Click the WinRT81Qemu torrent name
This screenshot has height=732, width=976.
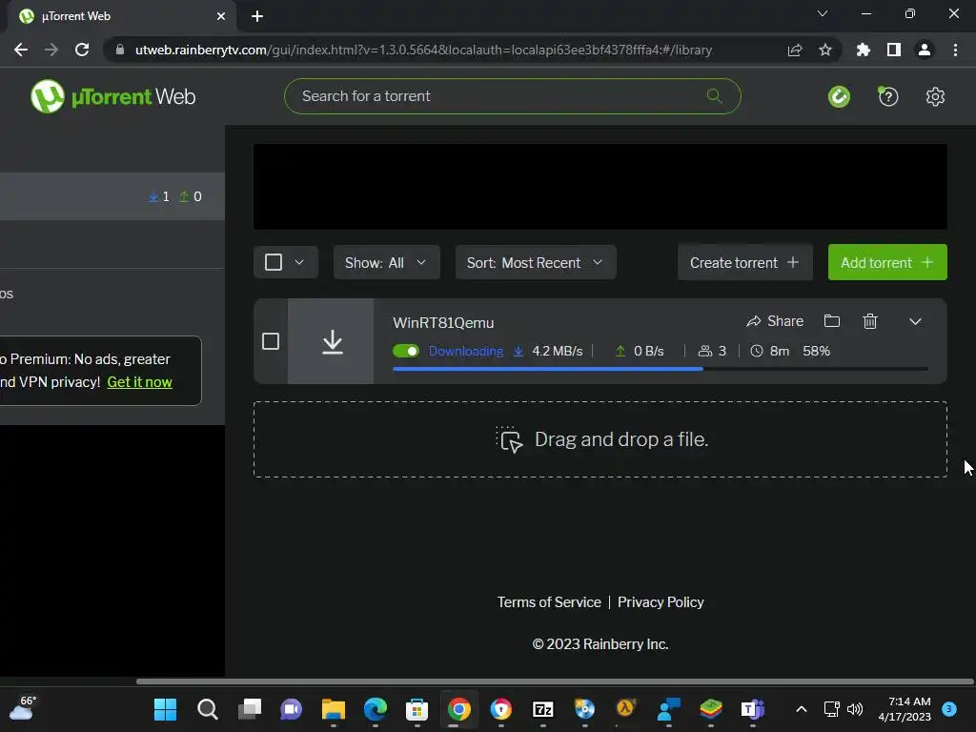click(443, 322)
